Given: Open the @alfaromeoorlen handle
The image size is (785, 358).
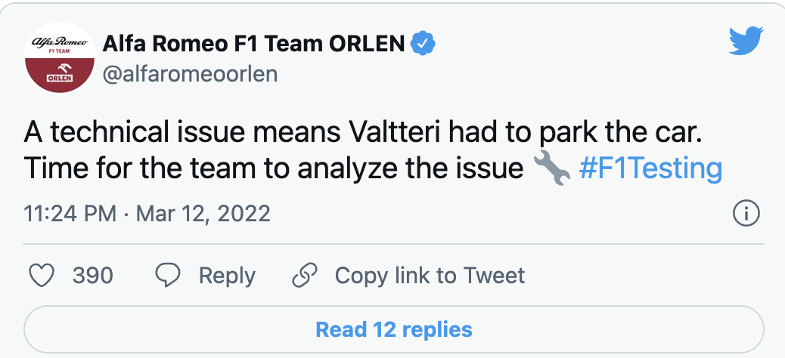Looking at the screenshot, I should tap(189, 74).
